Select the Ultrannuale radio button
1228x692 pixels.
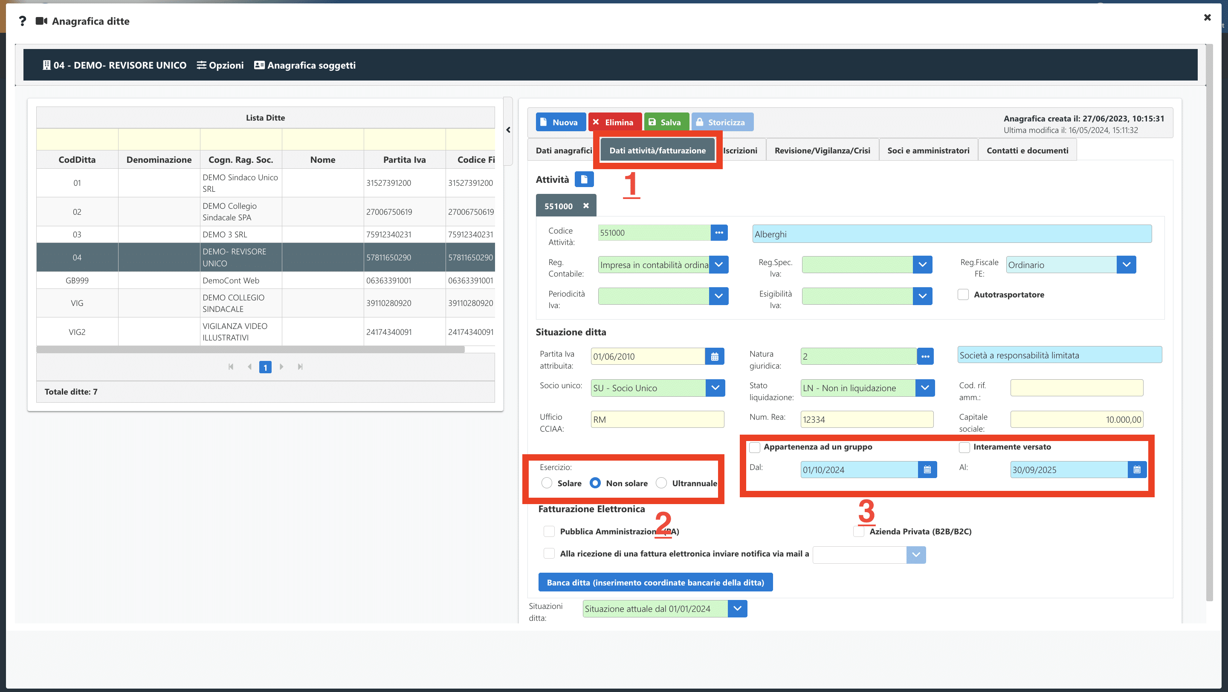(x=661, y=483)
